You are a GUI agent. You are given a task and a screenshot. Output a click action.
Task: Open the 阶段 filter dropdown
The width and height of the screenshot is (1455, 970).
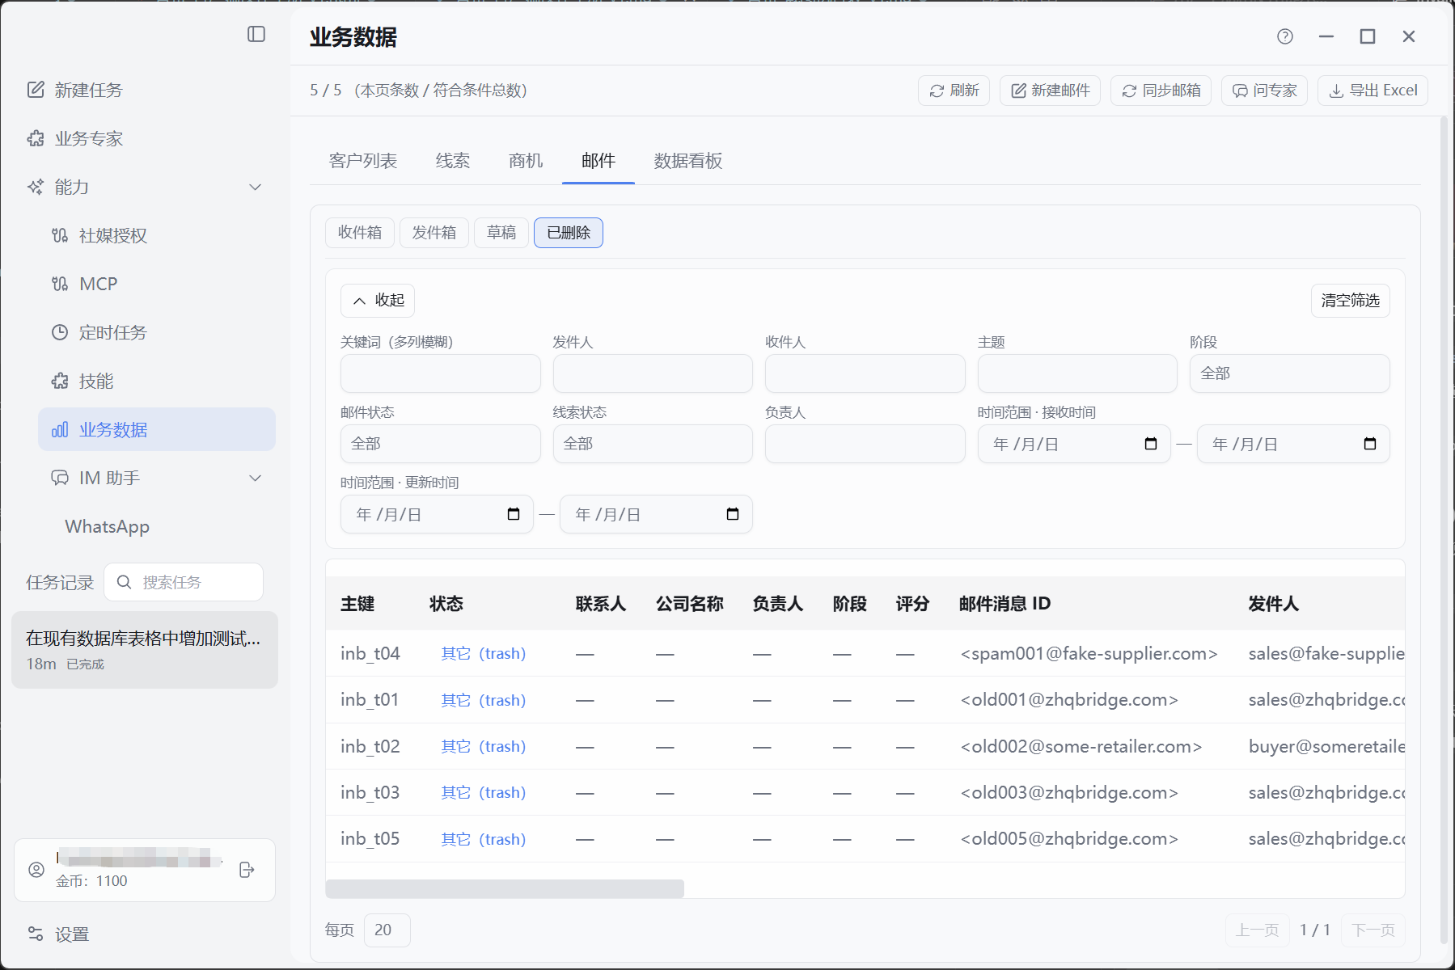coord(1289,373)
